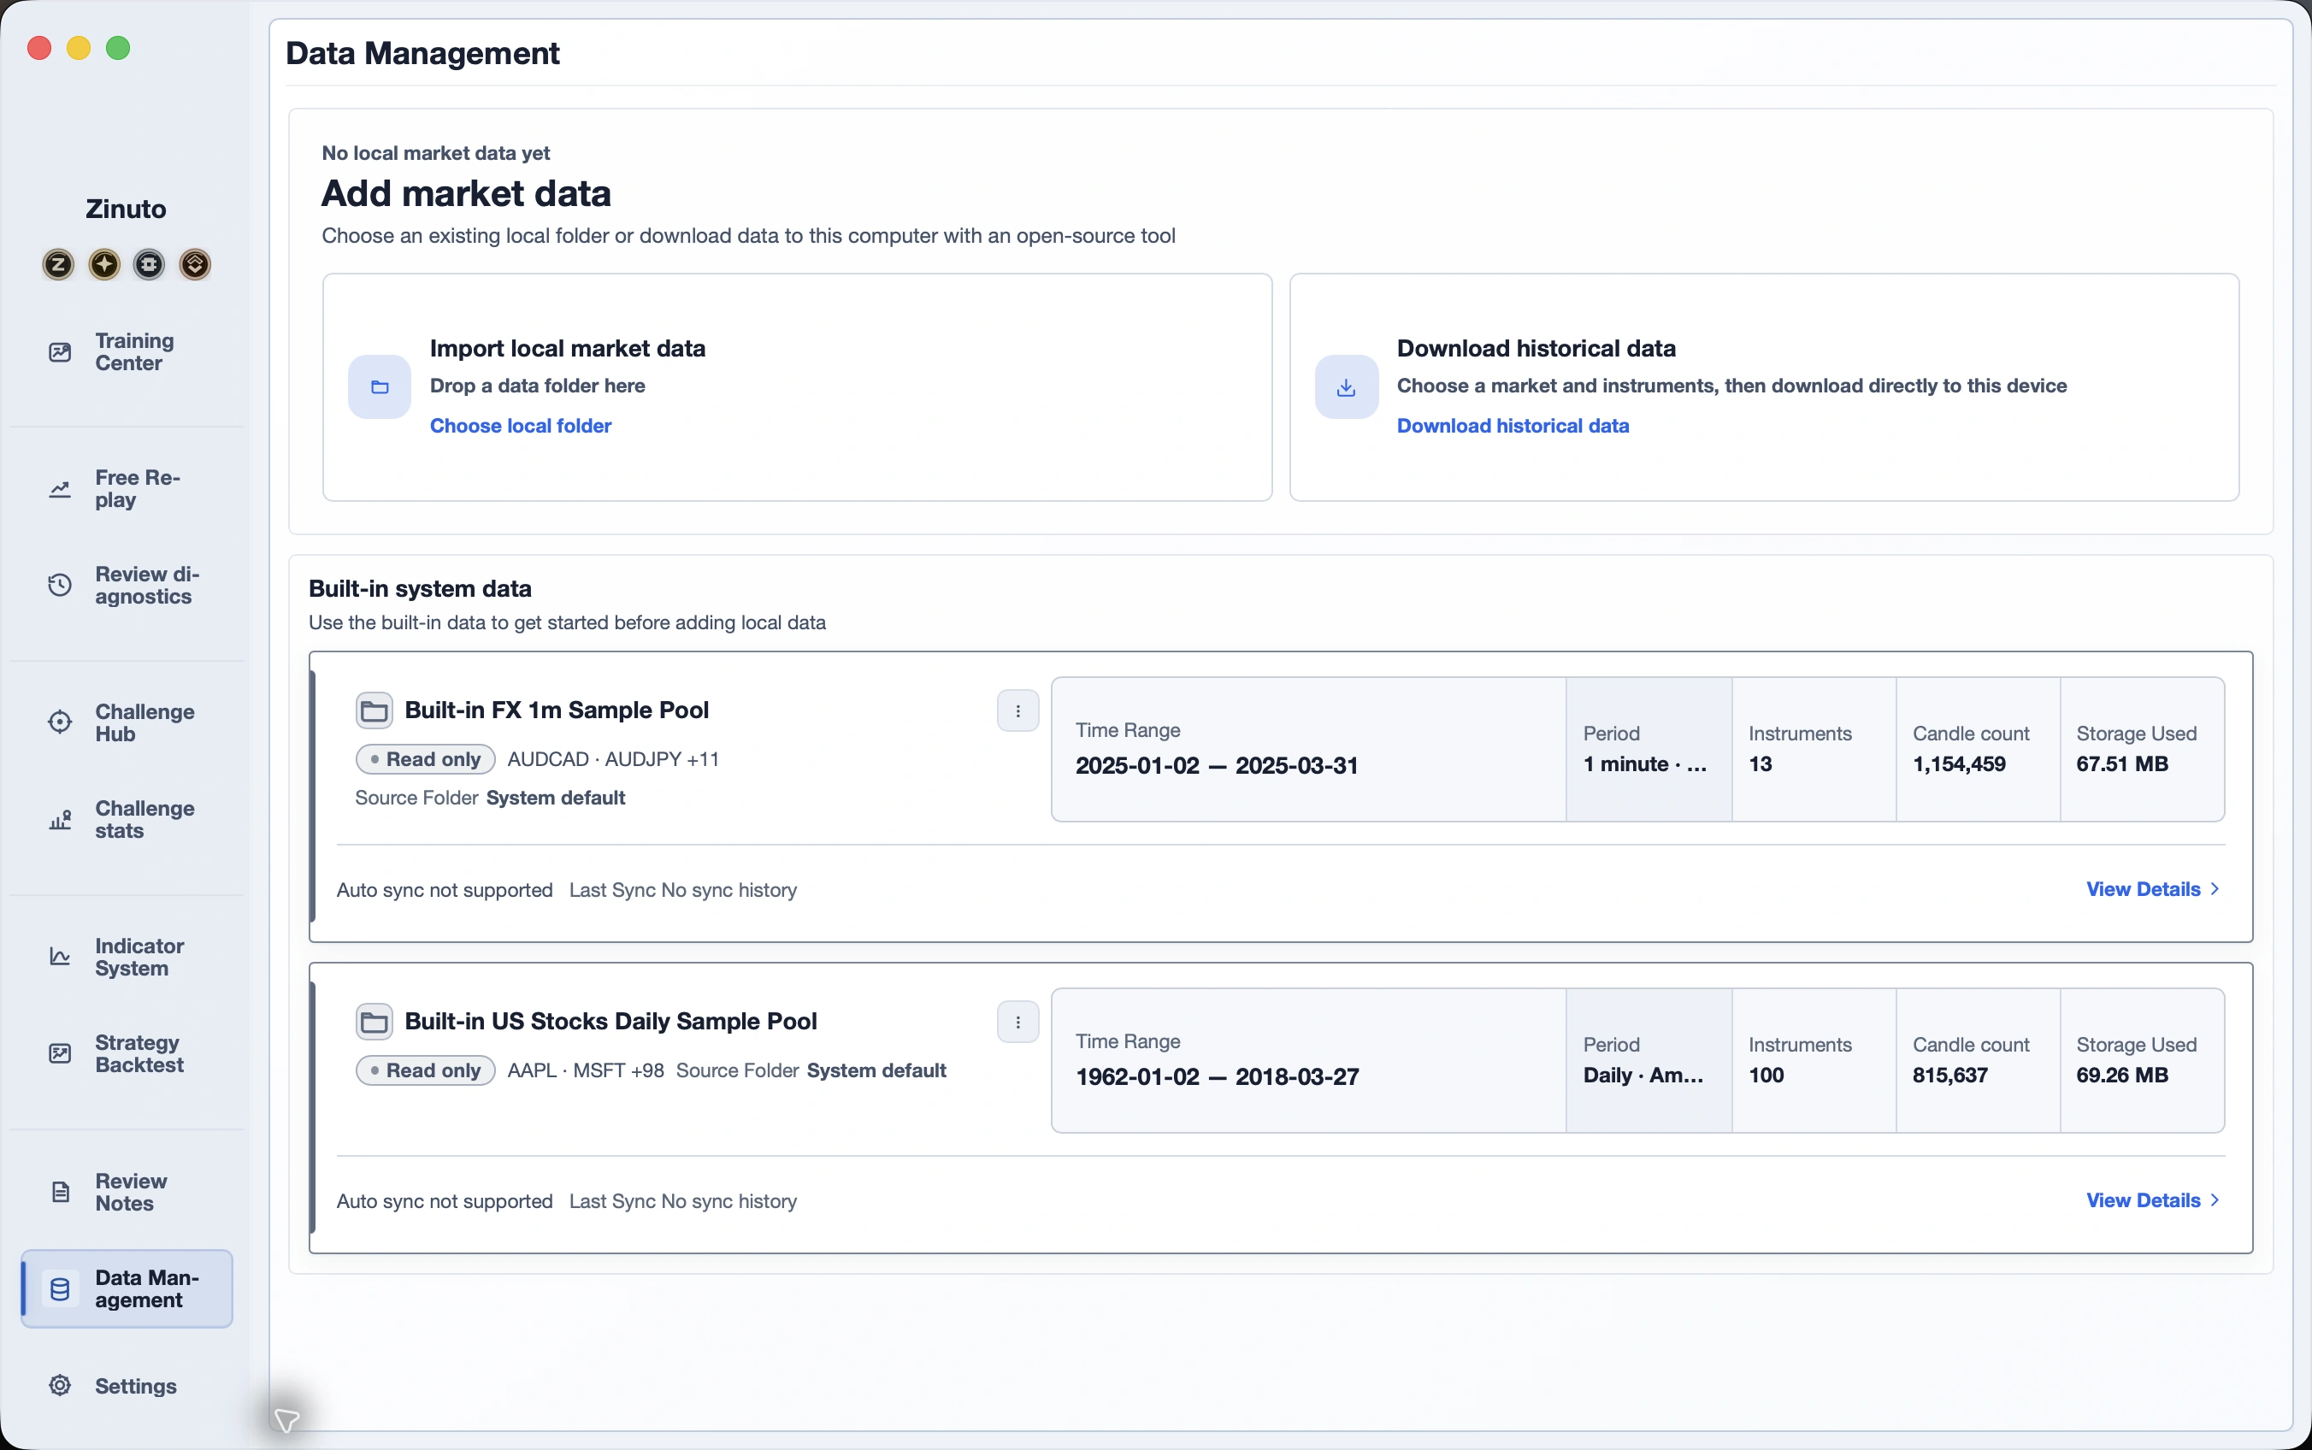Open the Challenge Hub section
The image size is (2312, 1450).
(127, 722)
